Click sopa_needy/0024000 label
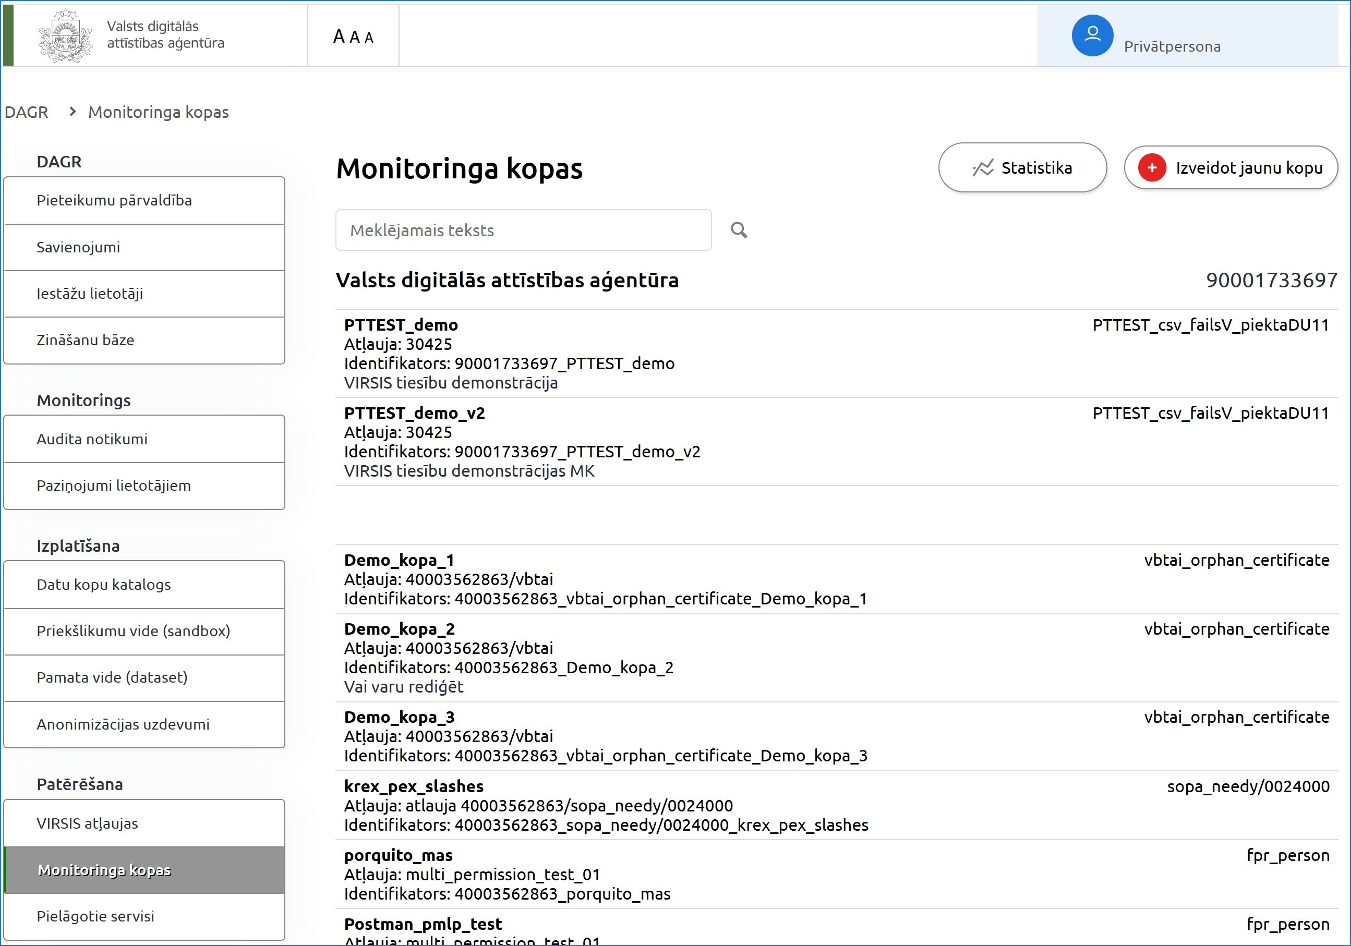Image resolution: width=1351 pixels, height=946 pixels. (1249, 786)
